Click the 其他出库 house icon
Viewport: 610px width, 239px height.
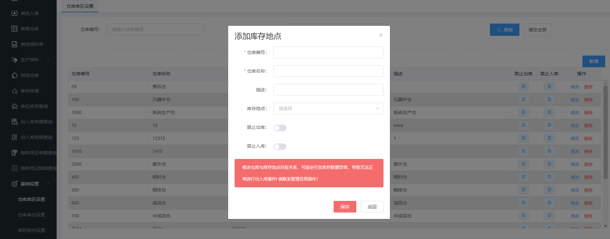tap(14, 75)
